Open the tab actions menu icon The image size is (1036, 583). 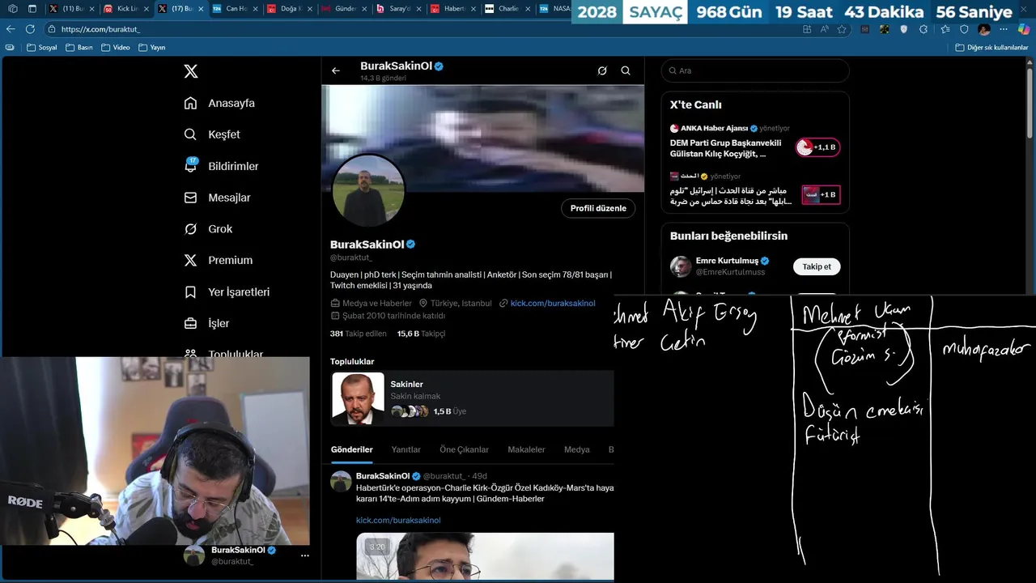pos(32,9)
